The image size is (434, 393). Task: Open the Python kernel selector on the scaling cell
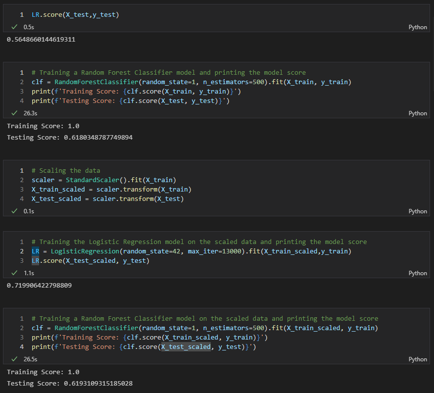pyautogui.click(x=417, y=211)
